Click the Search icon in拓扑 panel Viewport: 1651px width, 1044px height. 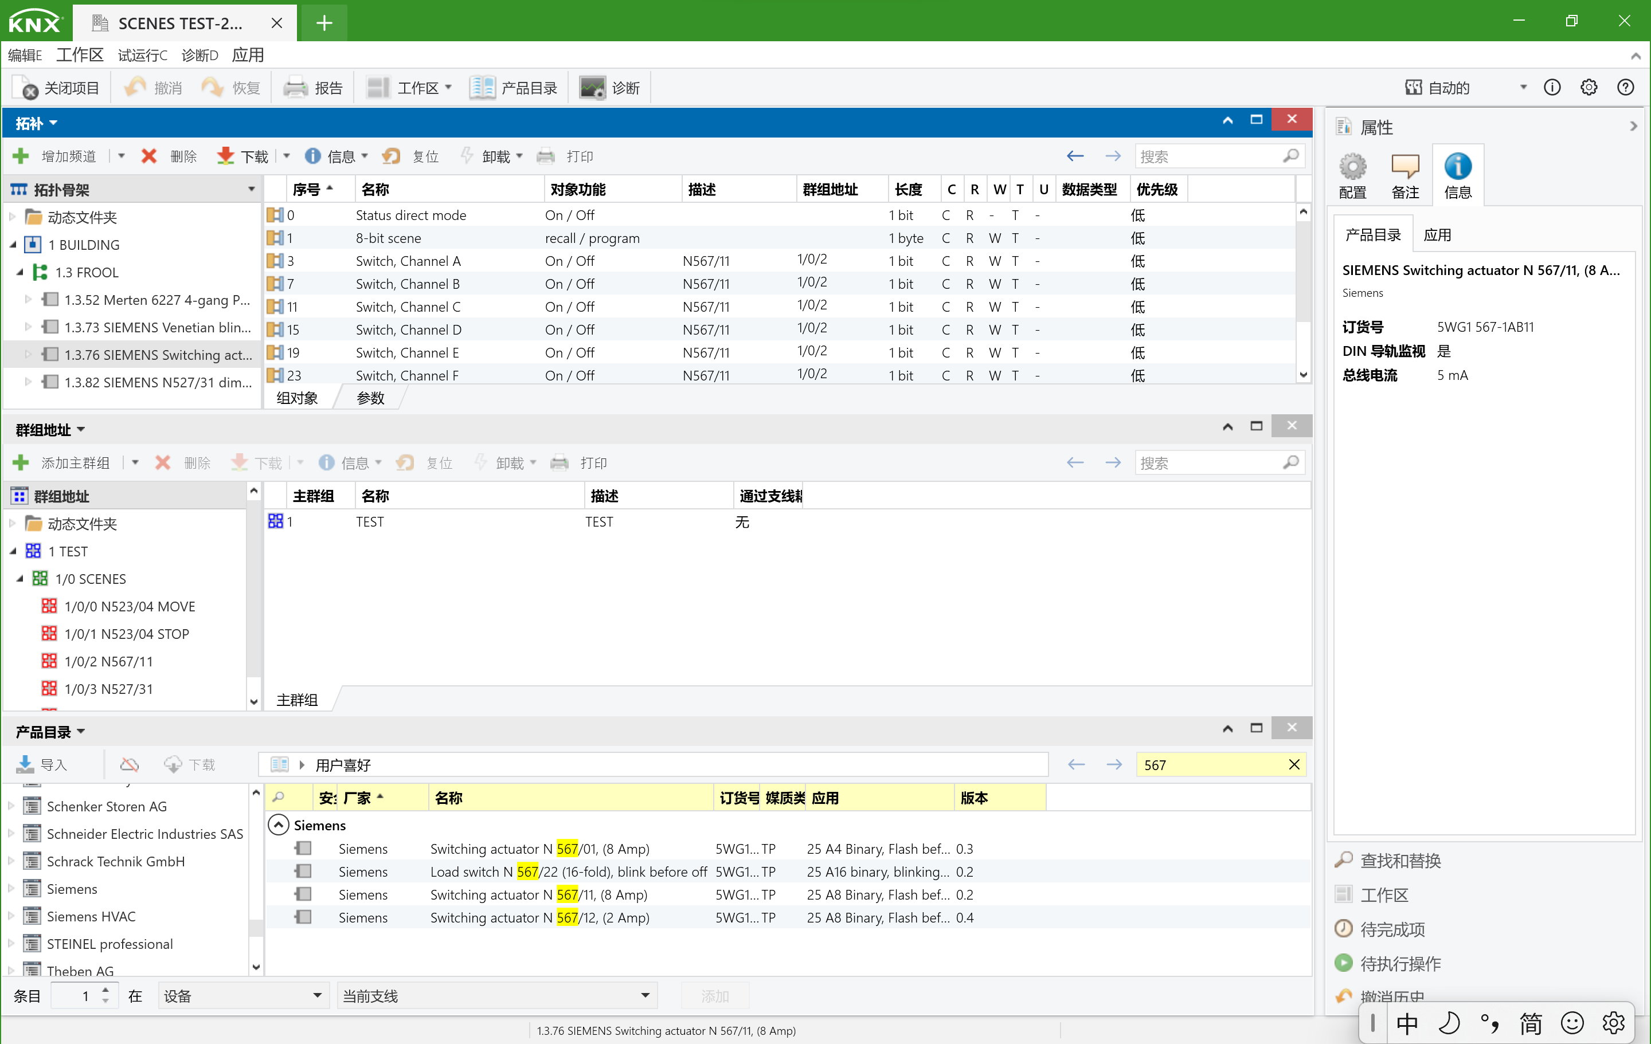[x=1292, y=156]
